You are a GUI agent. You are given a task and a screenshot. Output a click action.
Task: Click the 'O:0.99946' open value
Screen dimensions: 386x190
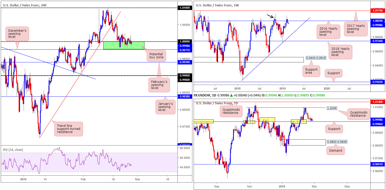point(269,95)
